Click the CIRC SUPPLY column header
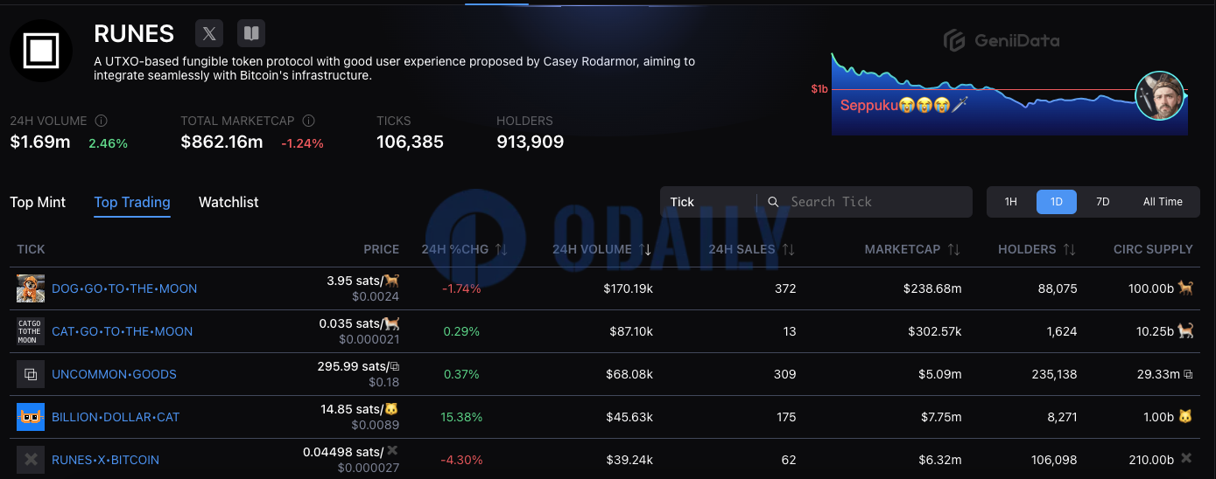The width and height of the screenshot is (1216, 479). [1153, 249]
